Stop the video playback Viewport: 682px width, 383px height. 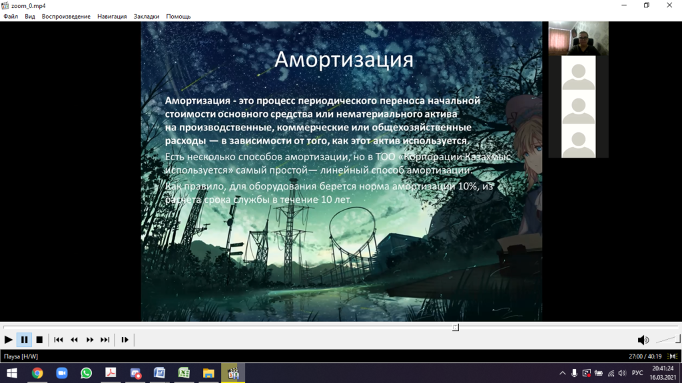pos(39,340)
